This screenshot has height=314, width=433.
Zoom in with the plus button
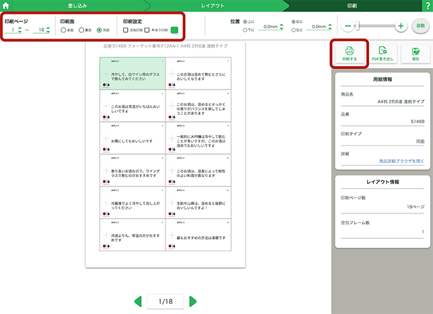pyautogui.click(x=401, y=26)
